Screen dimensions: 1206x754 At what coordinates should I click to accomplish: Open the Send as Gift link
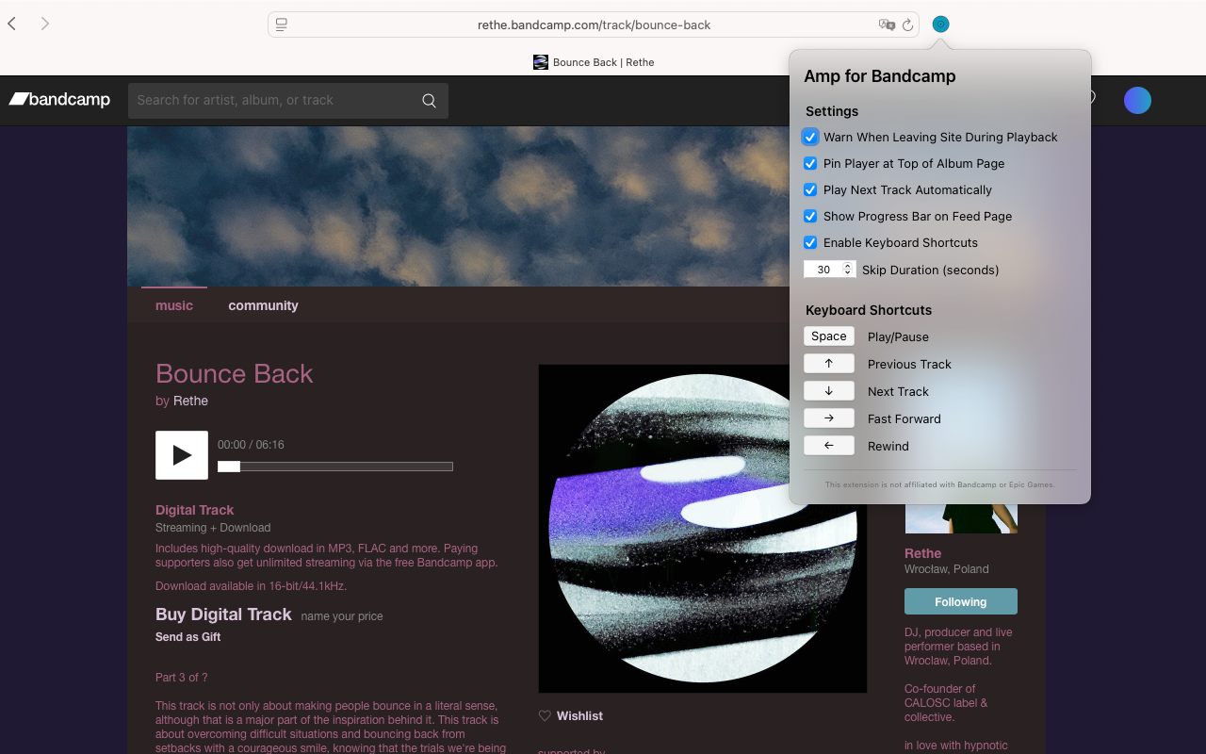pyautogui.click(x=187, y=636)
